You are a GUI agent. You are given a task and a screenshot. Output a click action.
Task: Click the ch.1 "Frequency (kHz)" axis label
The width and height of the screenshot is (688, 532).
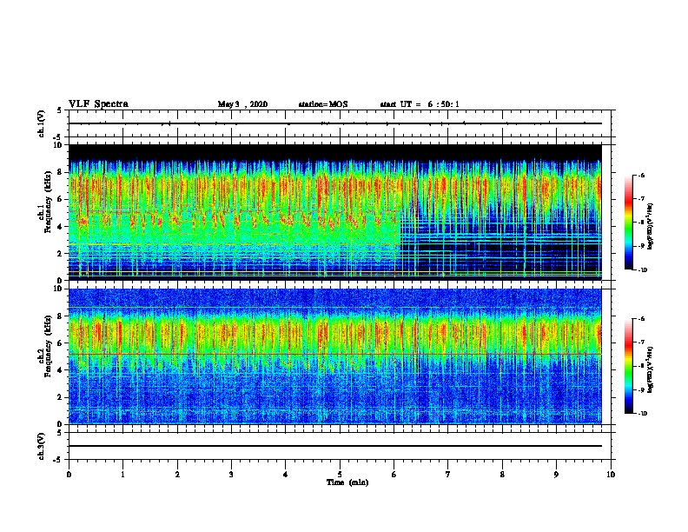(x=48, y=202)
